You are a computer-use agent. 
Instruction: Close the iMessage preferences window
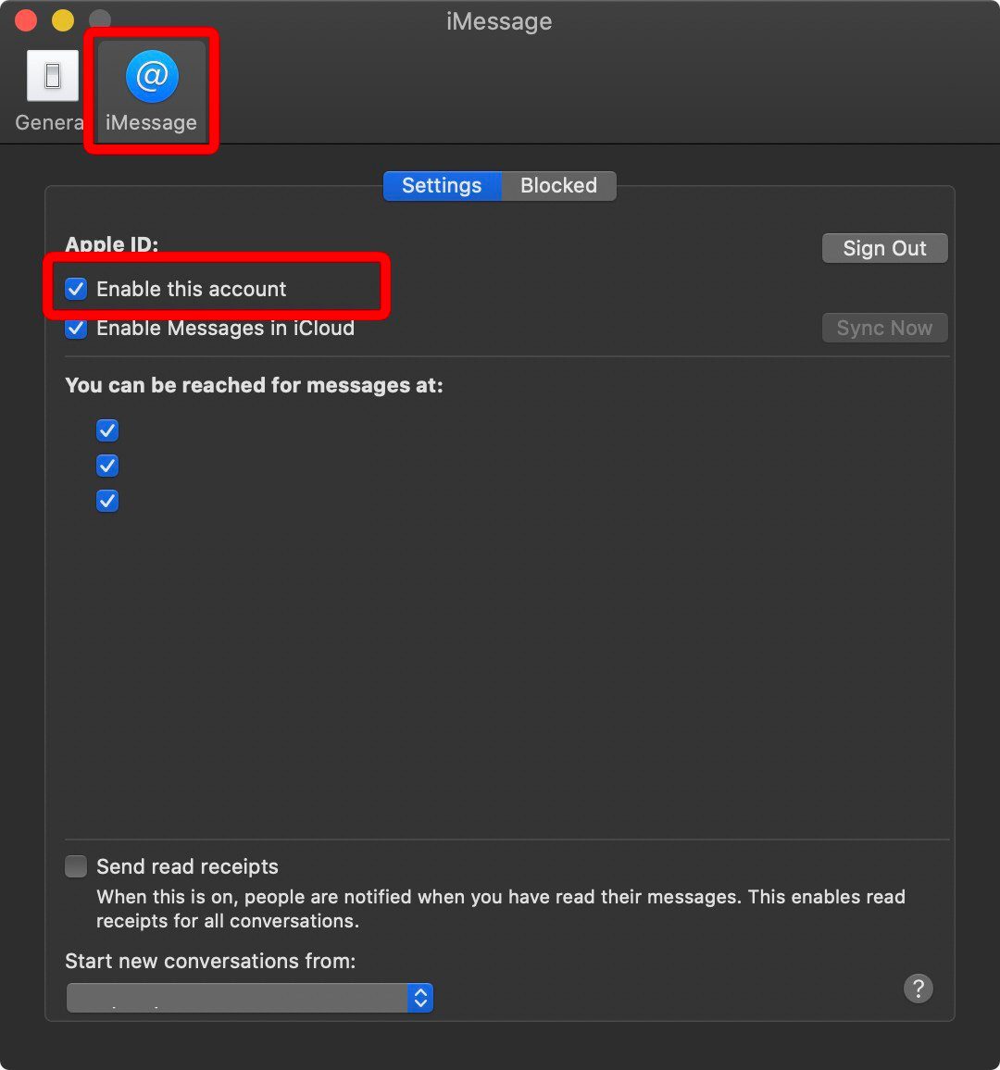(25, 19)
